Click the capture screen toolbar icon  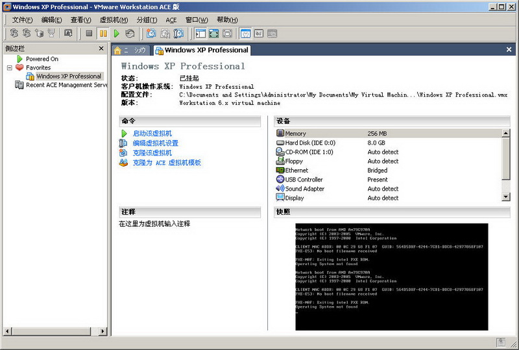[68, 33]
